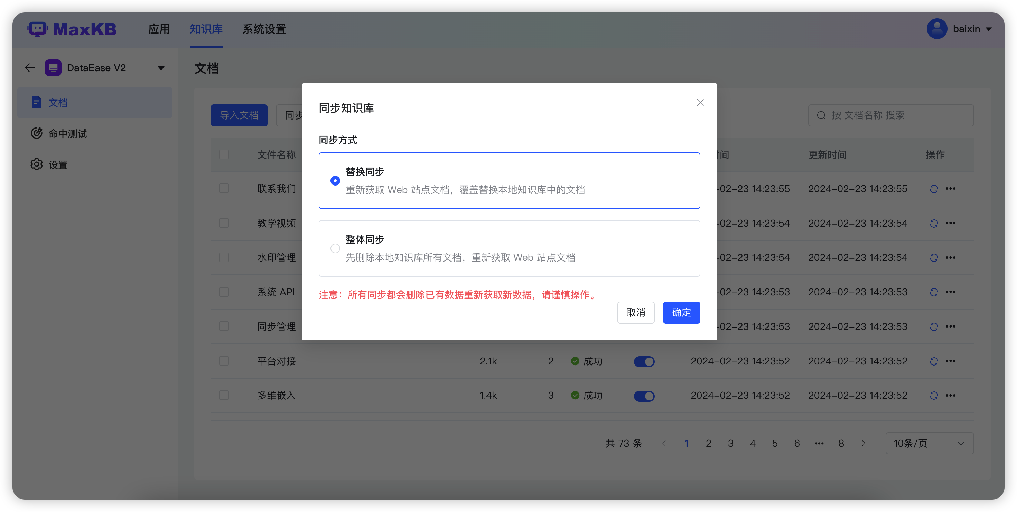This screenshot has width=1017, height=512.
Task: Click the 取消 cancel button
Action: (x=636, y=312)
